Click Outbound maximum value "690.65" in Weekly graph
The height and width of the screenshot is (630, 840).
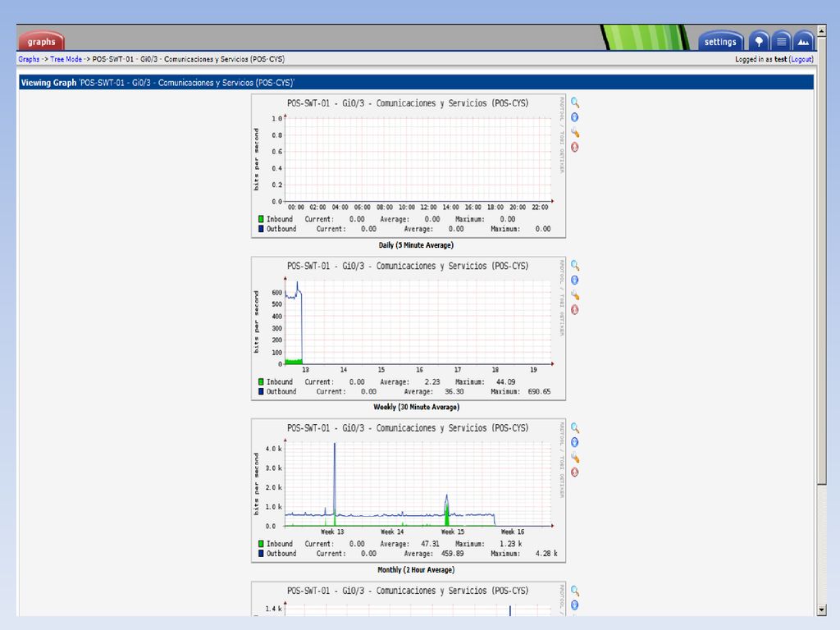tap(539, 391)
